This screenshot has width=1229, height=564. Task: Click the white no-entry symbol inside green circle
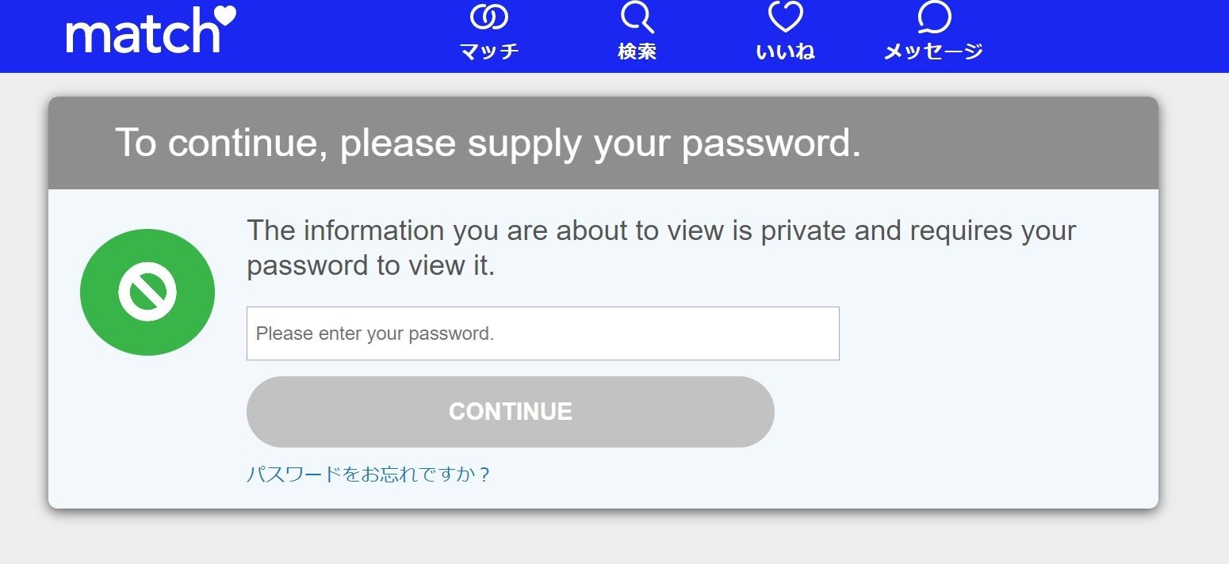point(147,292)
